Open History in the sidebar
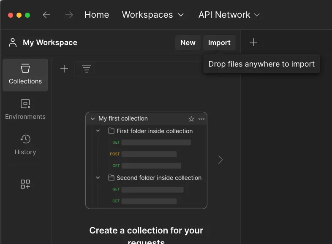Image resolution: width=332 pixels, height=244 pixels. 25,145
